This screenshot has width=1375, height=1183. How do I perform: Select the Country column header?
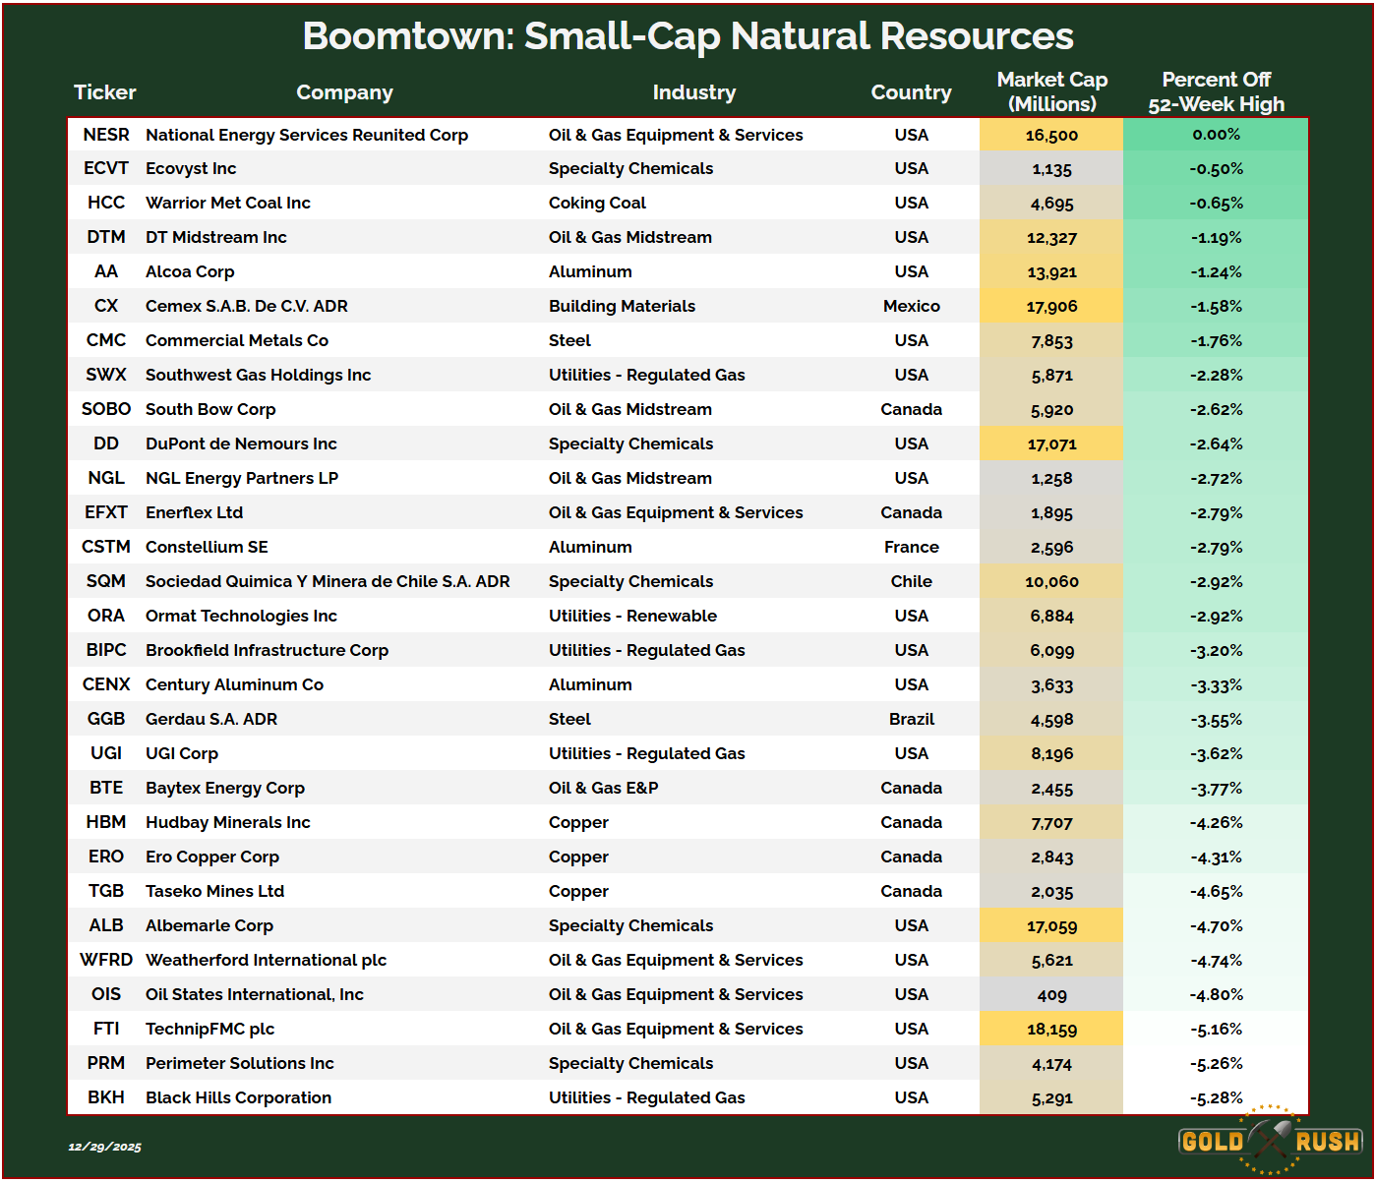pyautogui.click(x=911, y=92)
